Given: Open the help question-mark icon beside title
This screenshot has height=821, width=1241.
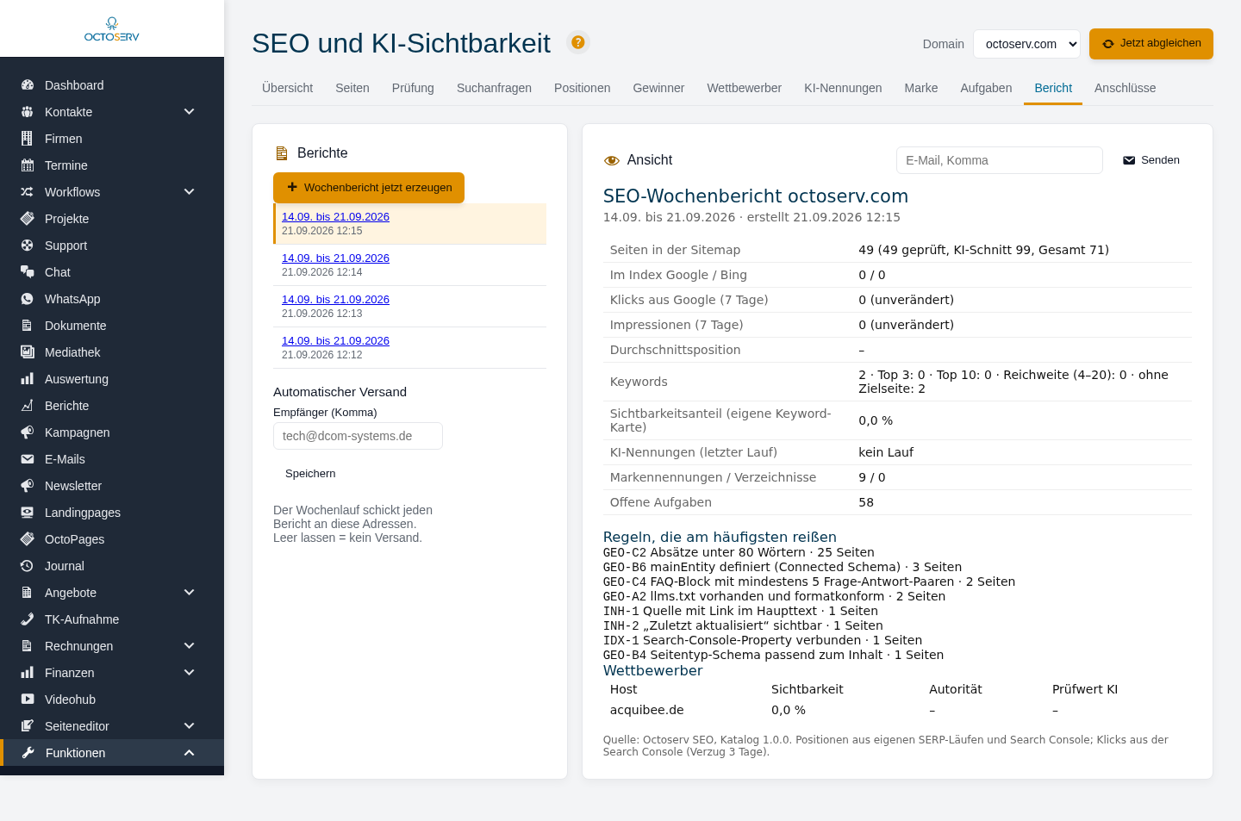Looking at the screenshot, I should pyautogui.click(x=578, y=42).
